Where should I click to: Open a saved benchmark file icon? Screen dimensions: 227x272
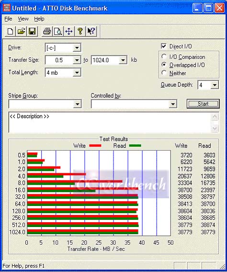[21, 32]
